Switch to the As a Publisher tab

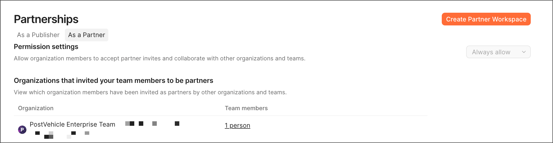tap(38, 35)
